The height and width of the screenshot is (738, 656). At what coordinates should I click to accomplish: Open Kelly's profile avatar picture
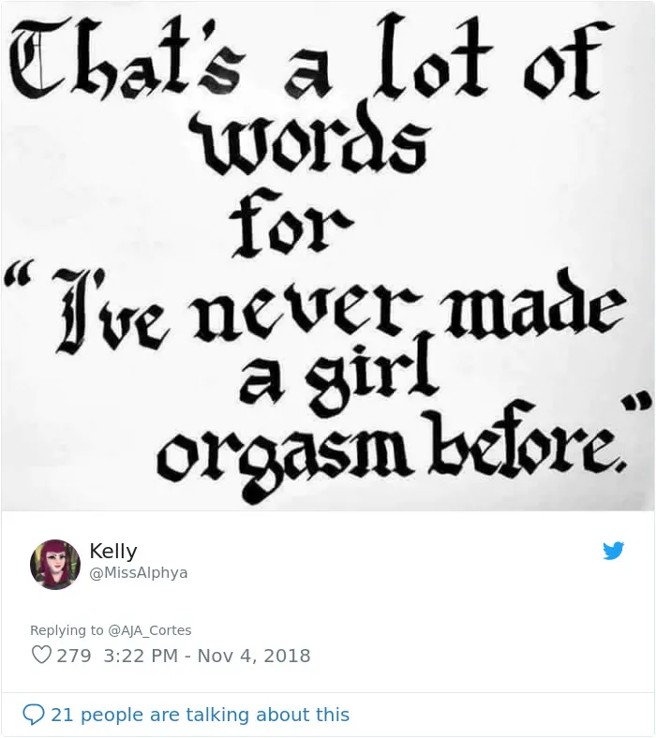(55, 564)
